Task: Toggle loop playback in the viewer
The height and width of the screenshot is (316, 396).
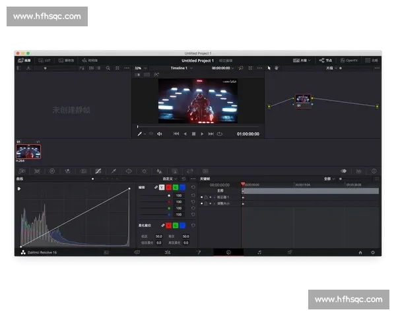Action: click(220, 134)
